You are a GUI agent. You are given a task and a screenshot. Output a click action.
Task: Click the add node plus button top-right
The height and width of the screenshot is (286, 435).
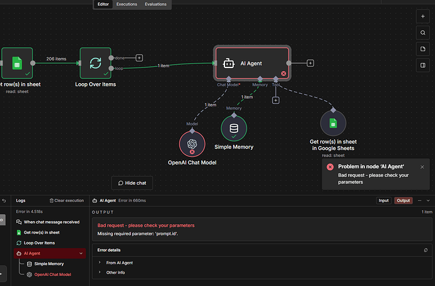click(x=422, y=16)
